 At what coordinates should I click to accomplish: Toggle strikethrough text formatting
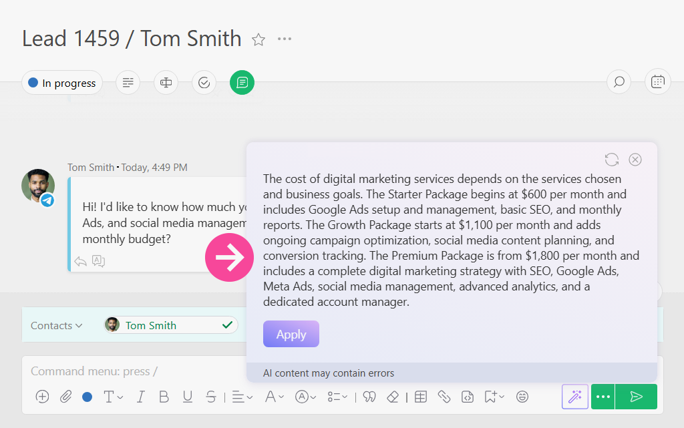coord(211,397)
